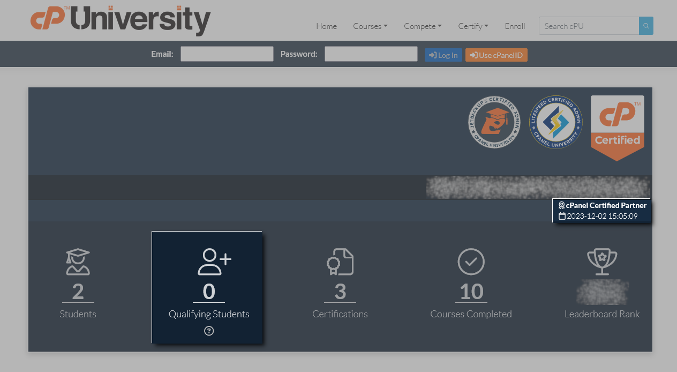
Task: Click the Courses Completed checkmark icon
Action: click(x=471, y=262)
